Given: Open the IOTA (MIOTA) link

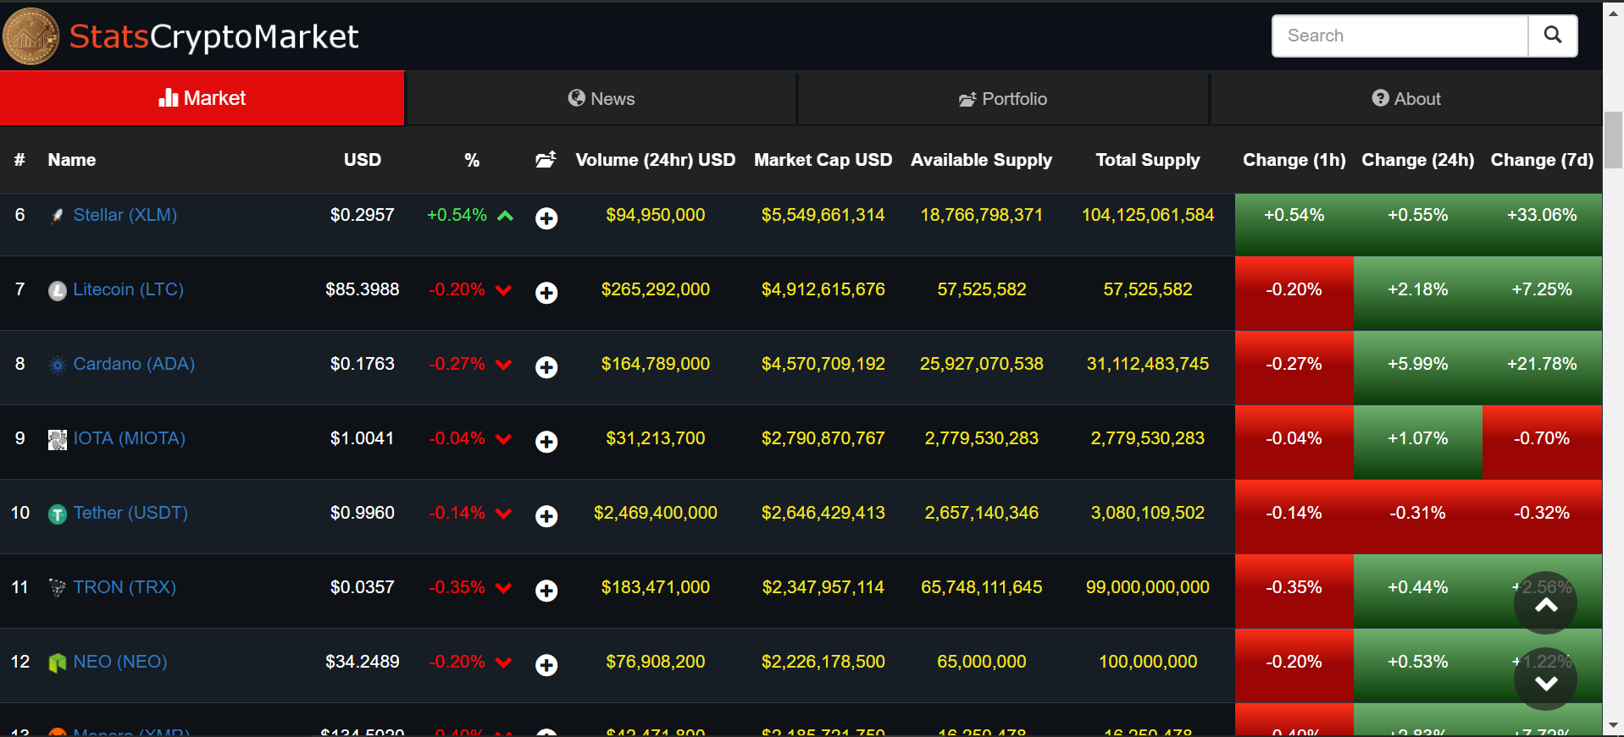Looking at the screenshot, I should point(130,438).
